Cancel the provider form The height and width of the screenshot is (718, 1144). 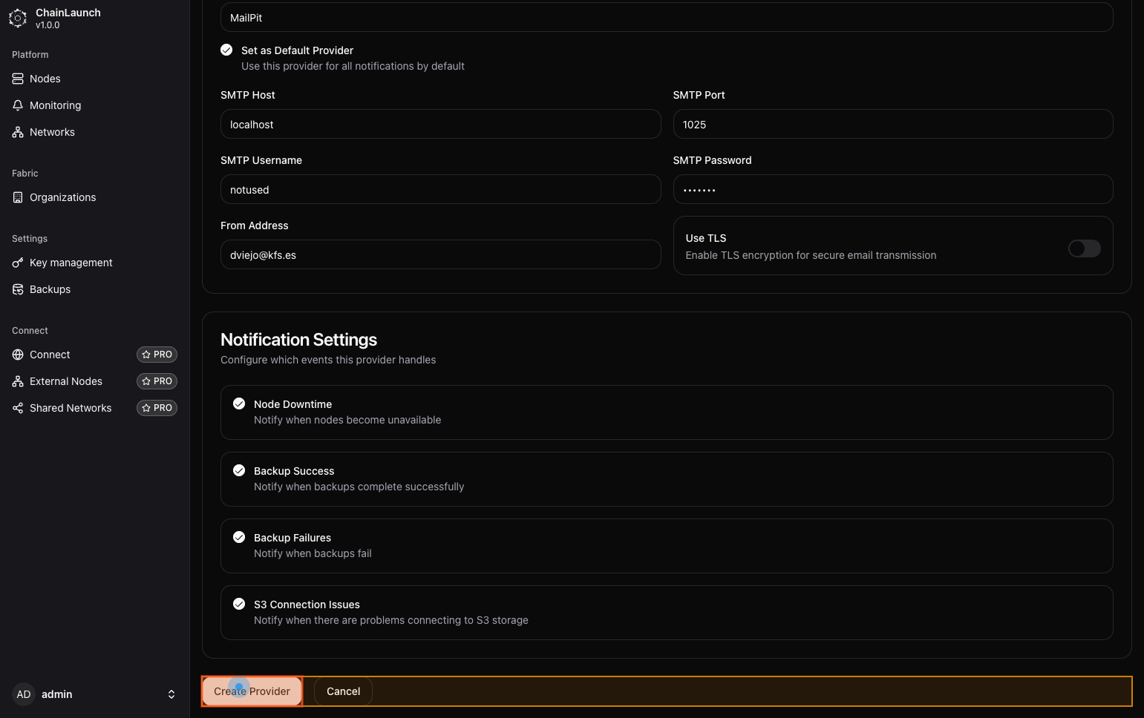[343, 691]
